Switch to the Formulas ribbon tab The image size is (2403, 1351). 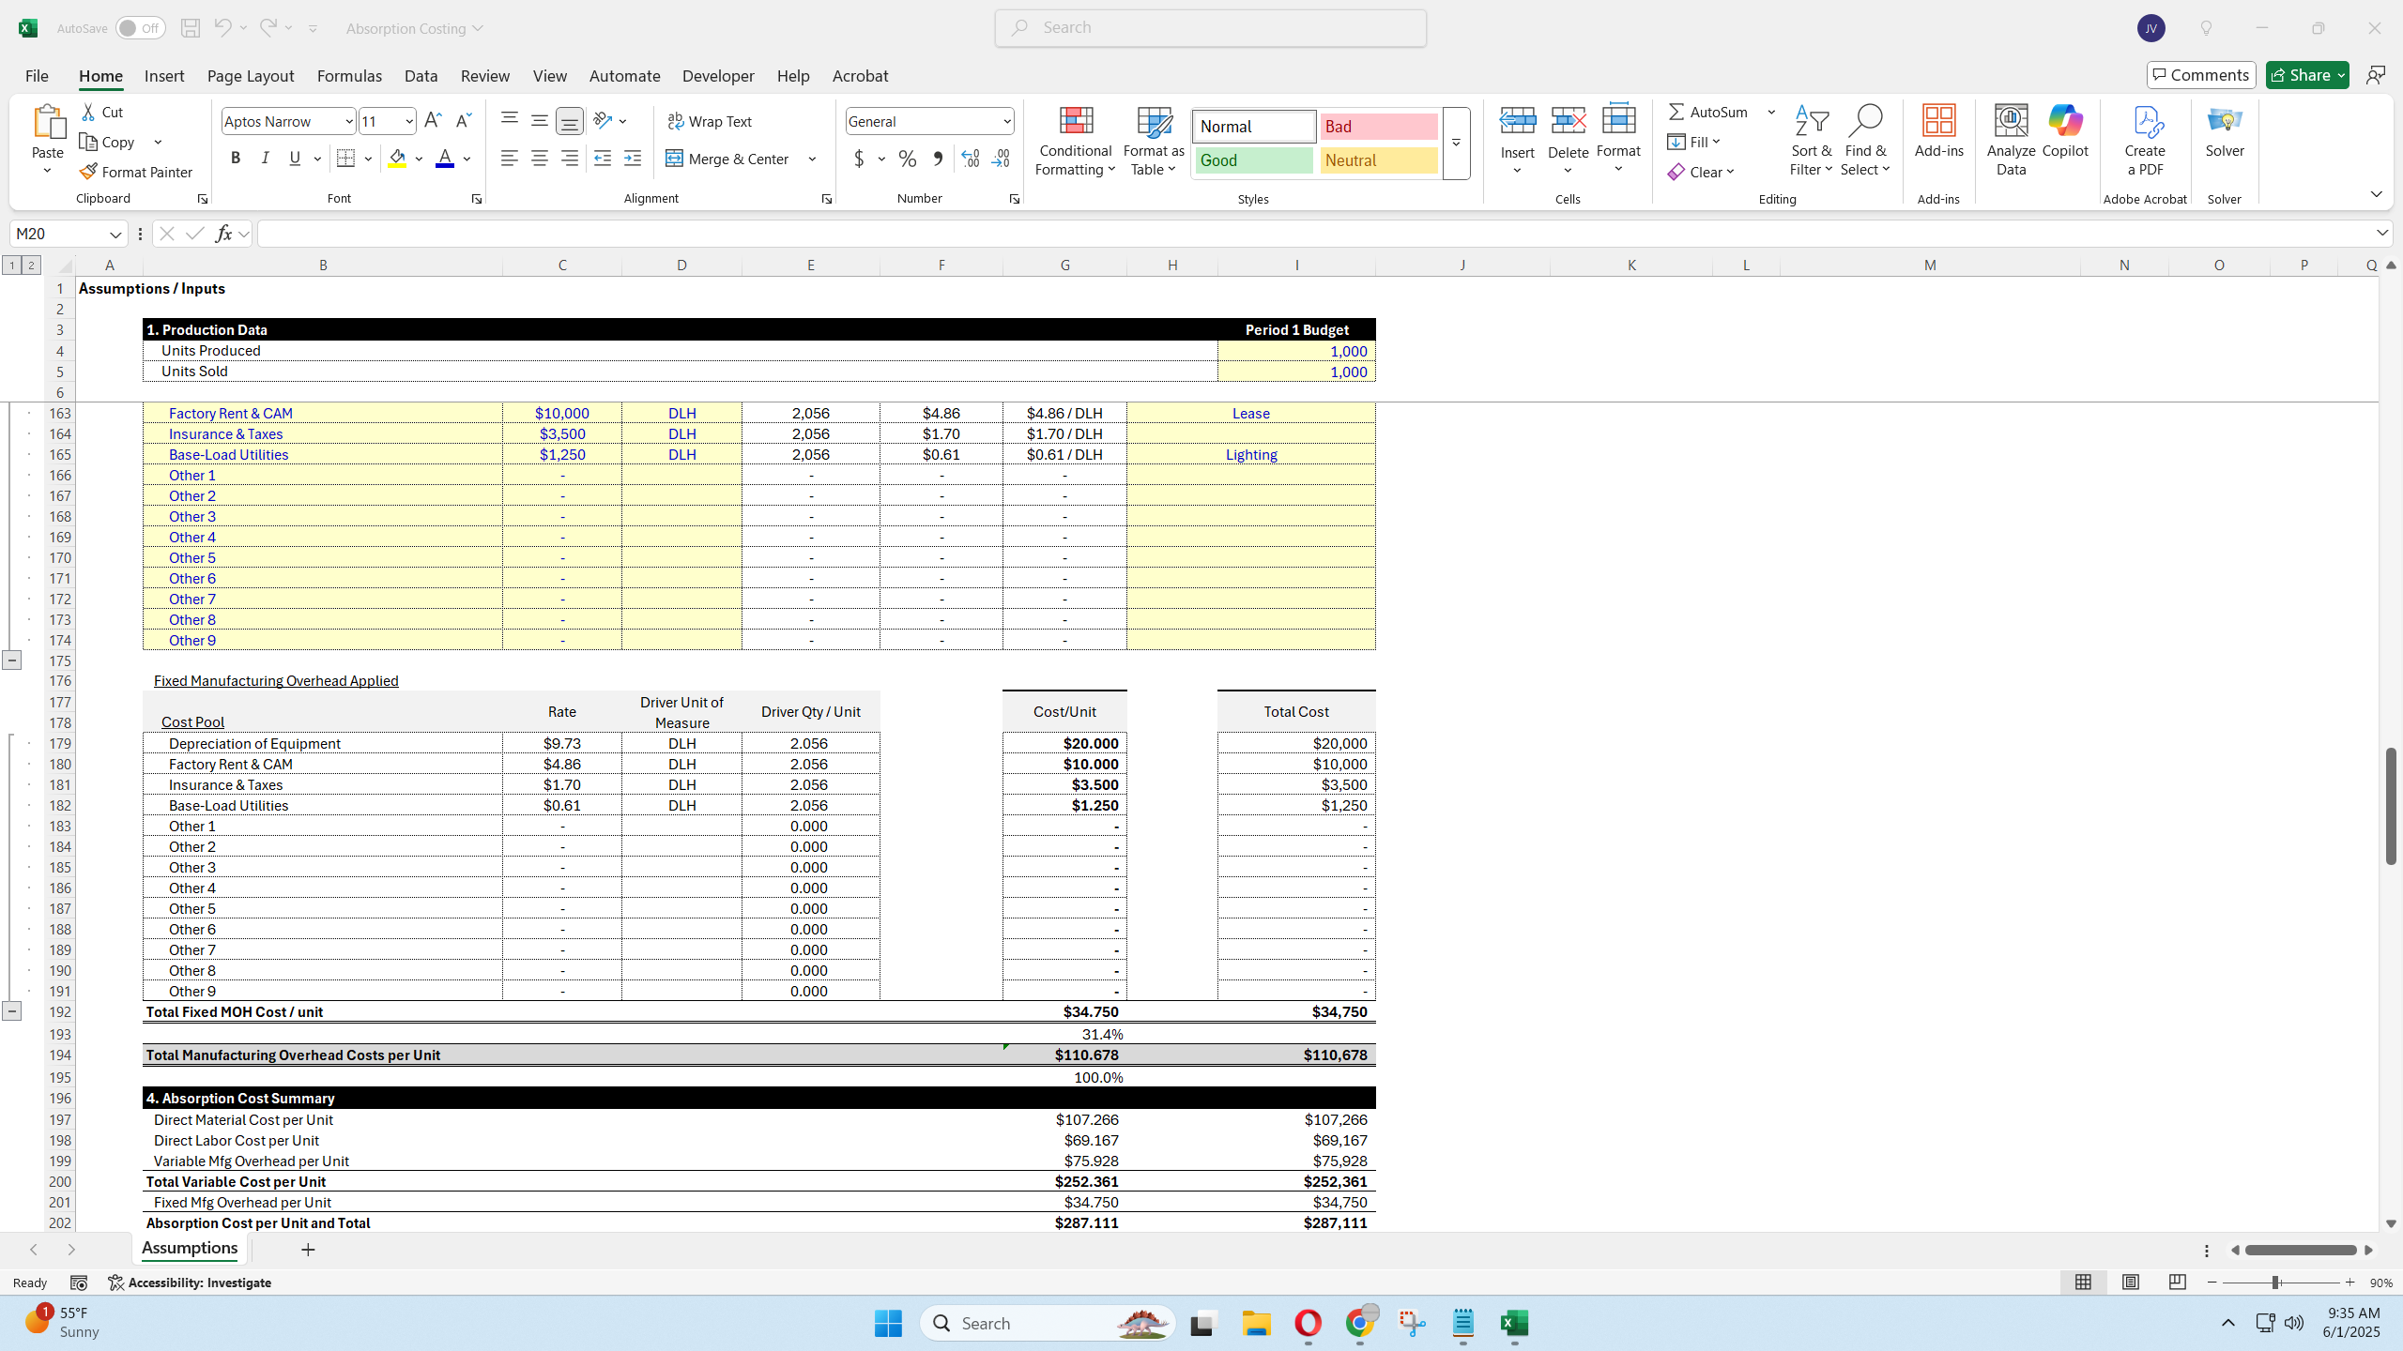tap(348, 75)
